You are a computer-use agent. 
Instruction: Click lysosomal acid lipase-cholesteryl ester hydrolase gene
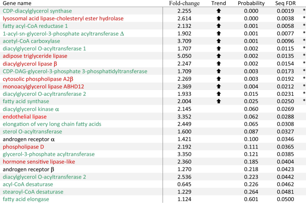pos(63,18)
